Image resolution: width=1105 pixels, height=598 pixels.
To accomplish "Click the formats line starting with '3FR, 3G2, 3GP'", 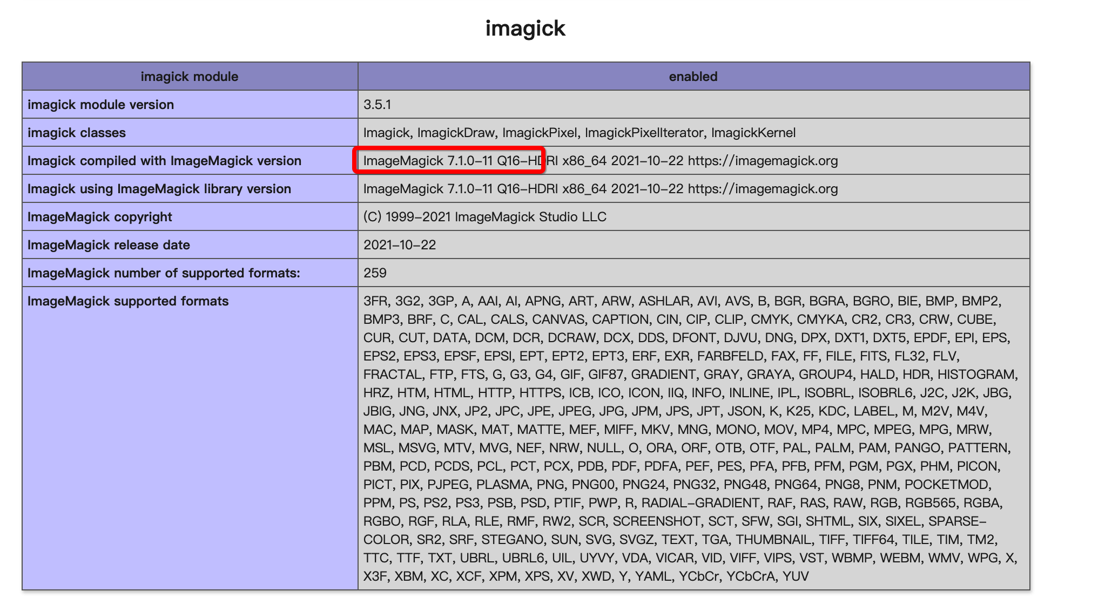I will (x=682, y=301).
